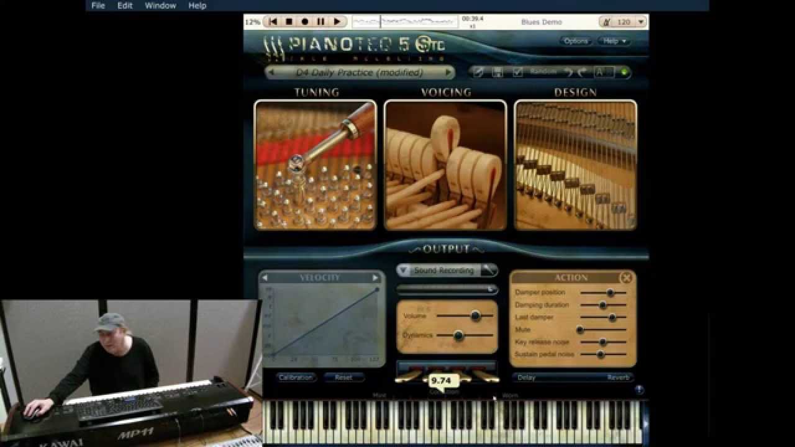Adjust the Damper position slider

[610, 292]
